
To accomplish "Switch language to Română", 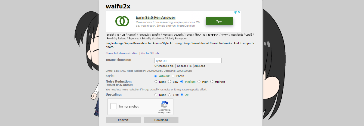I will tap(111, 39).
